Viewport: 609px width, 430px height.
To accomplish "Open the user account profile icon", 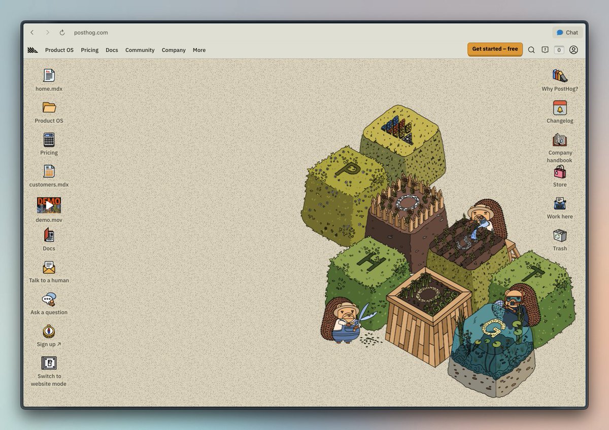I will tap(573, 50).
